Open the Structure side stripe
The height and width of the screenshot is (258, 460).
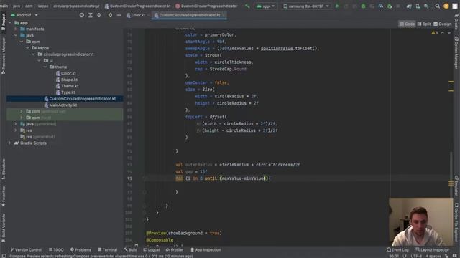tap(3, 169)
